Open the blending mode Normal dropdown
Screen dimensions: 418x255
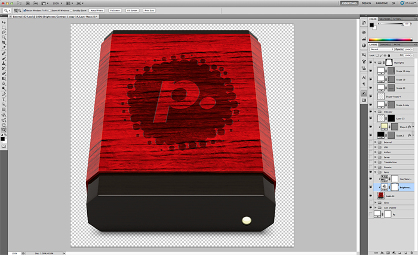pos(382,49)
